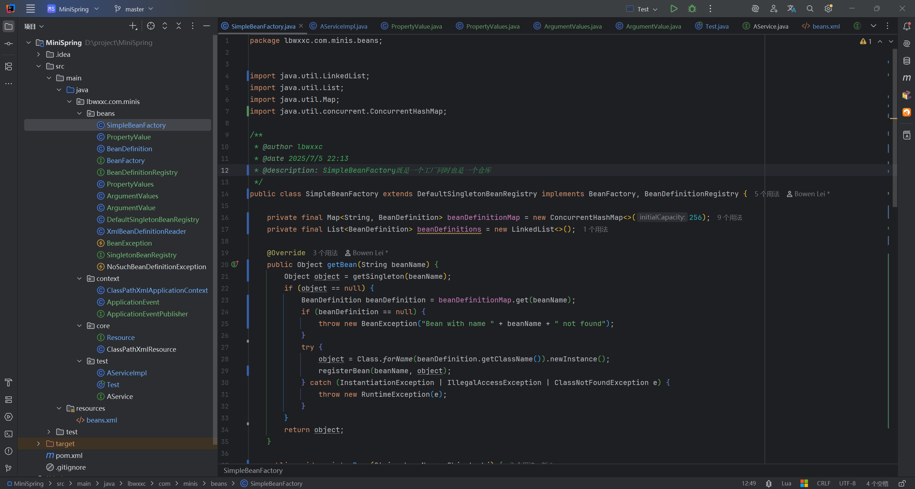Change UTF-8 file encoding
The width and height of the screenshot is (915, 489).
(x=847, y=483)
